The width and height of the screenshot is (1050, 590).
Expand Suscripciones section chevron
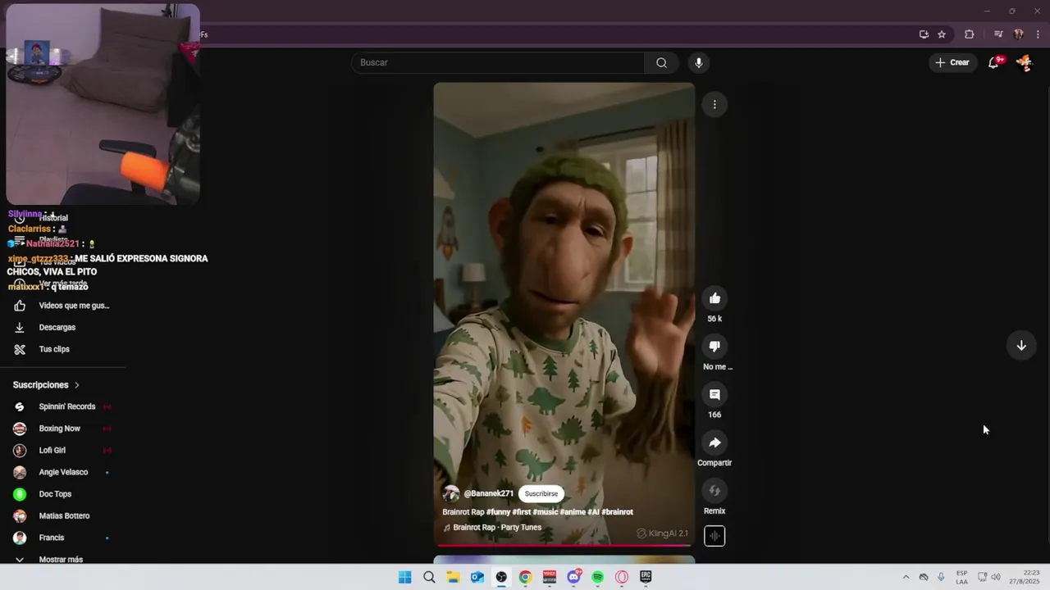(77, 385)
